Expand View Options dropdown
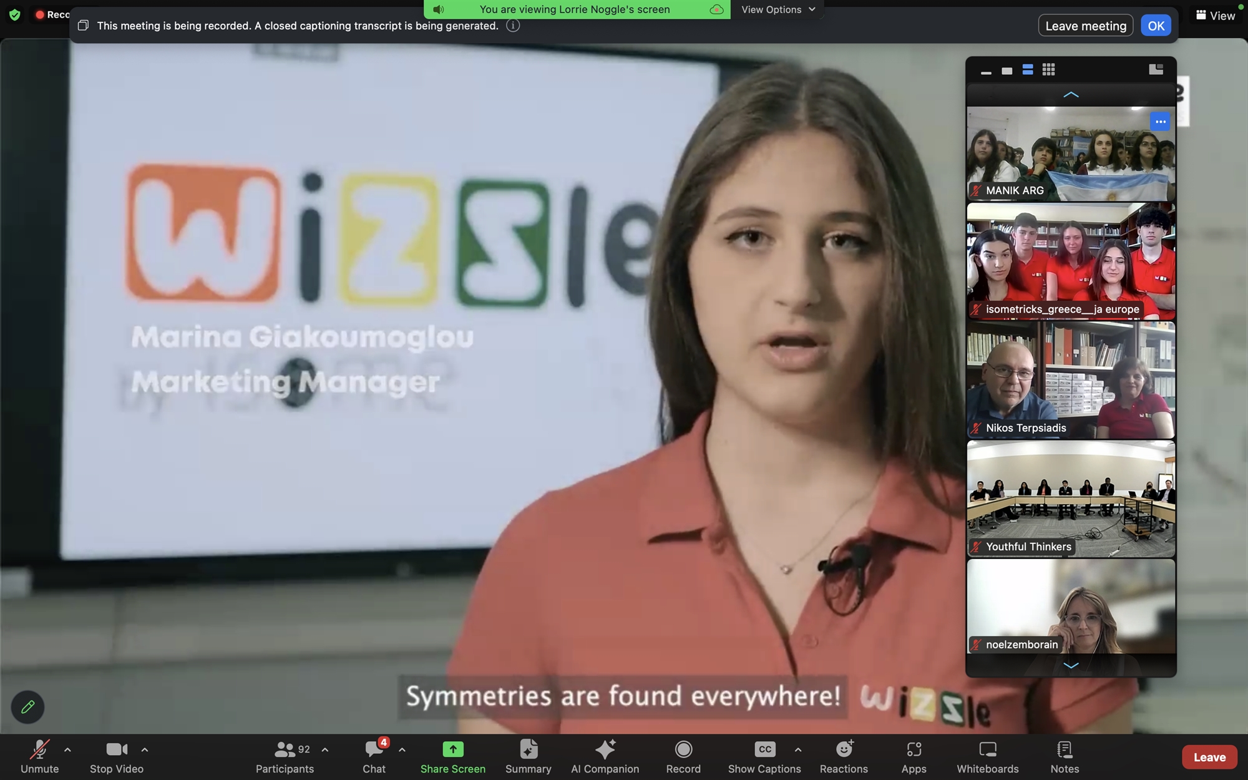The width and height of the screenshot is (1248, 780). pyautogui.click(x=778, y=9)
